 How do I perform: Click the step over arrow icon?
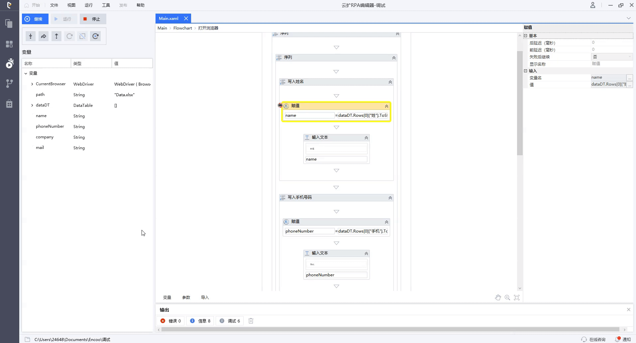pyautogui.click(x=44, y=36)
